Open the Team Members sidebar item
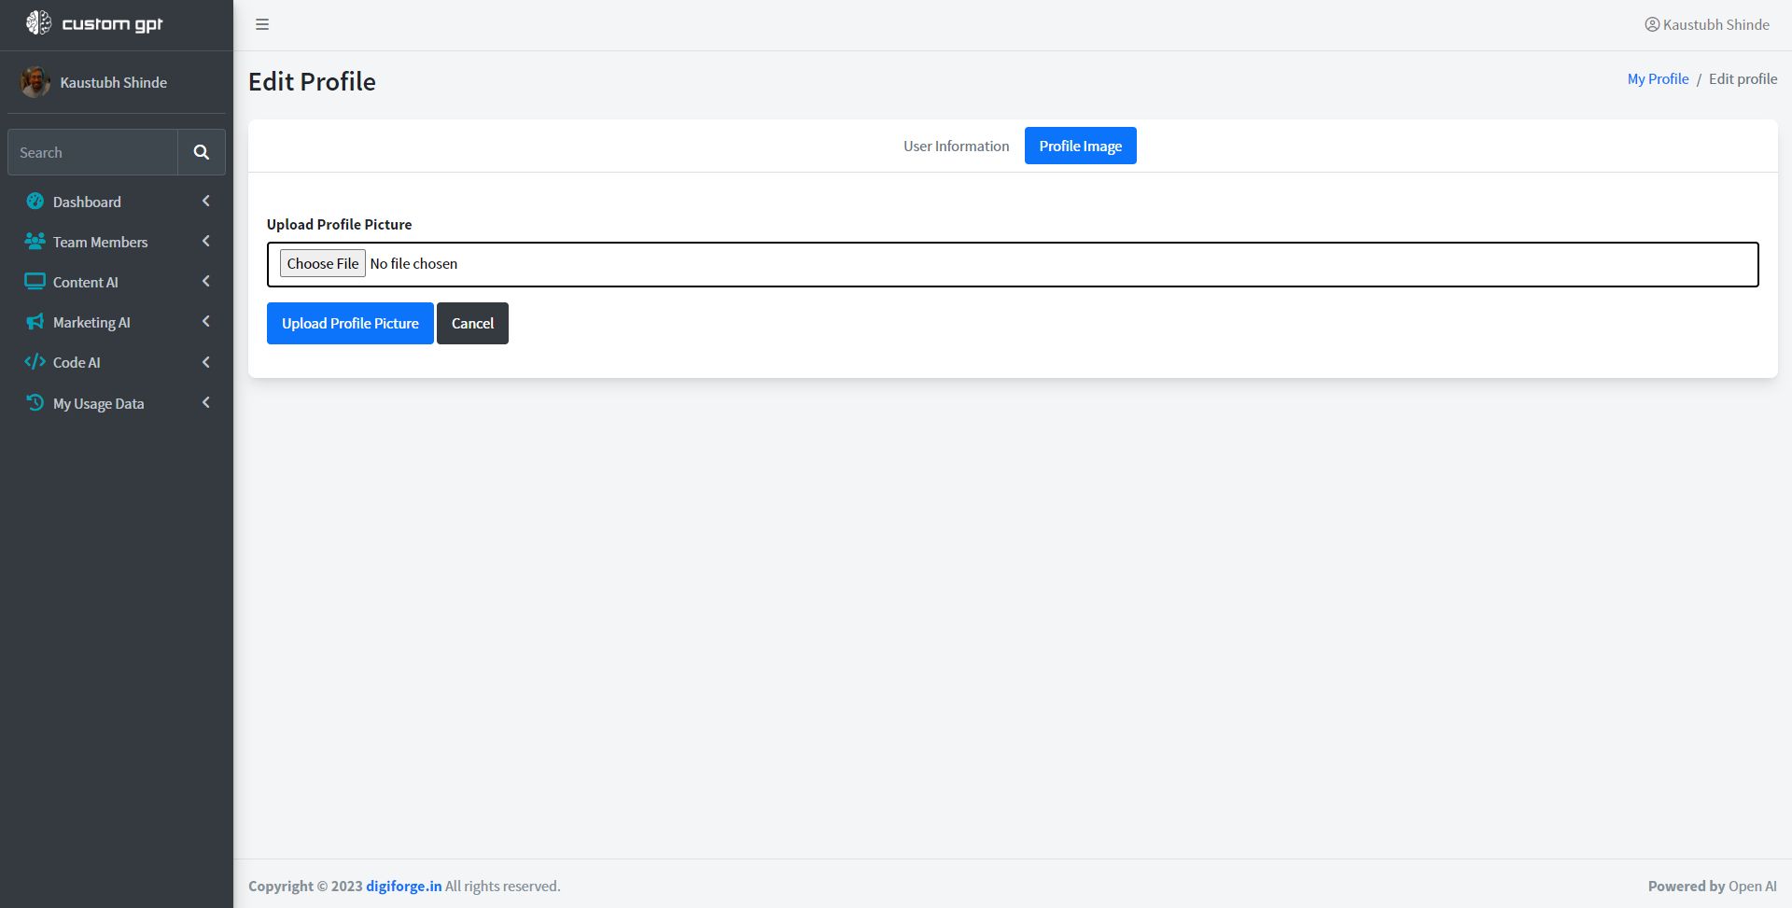The width and height of the screenshot is (1792, 908). click(117, 242)
